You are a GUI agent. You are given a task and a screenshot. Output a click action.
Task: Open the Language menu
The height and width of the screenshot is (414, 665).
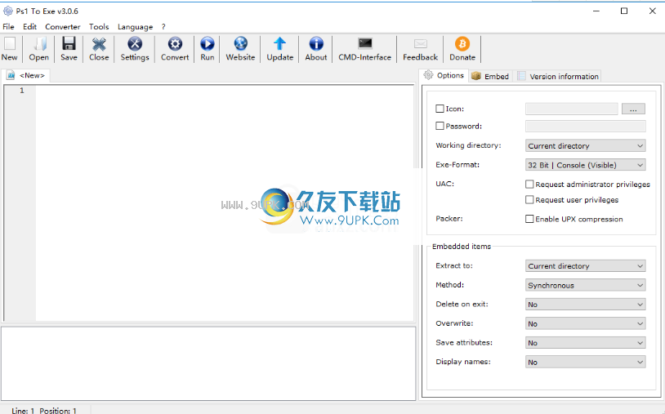pos(135,27)
